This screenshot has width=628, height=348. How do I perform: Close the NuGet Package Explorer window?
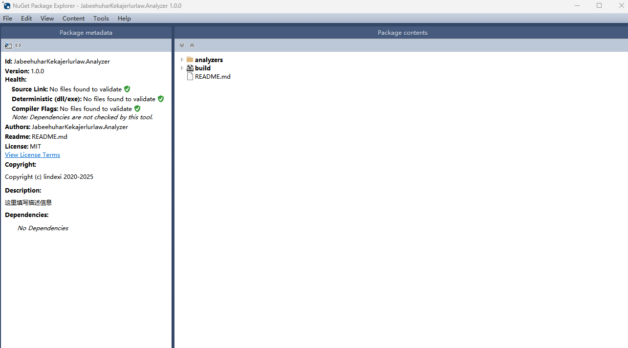tap(622, 6)
